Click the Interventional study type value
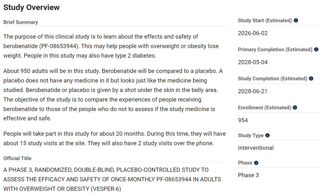 (256, 148)
